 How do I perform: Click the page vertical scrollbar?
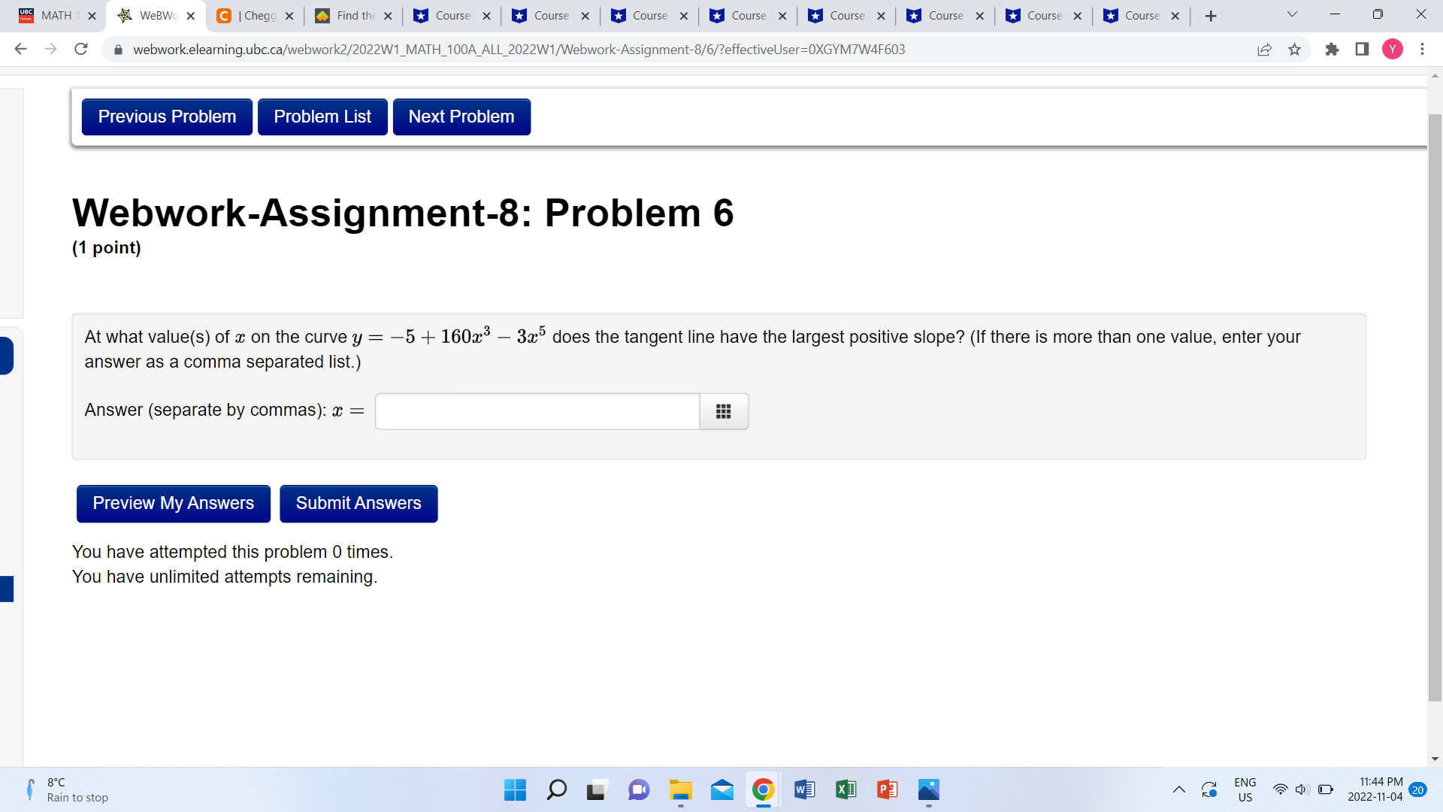click(1435, 406)
